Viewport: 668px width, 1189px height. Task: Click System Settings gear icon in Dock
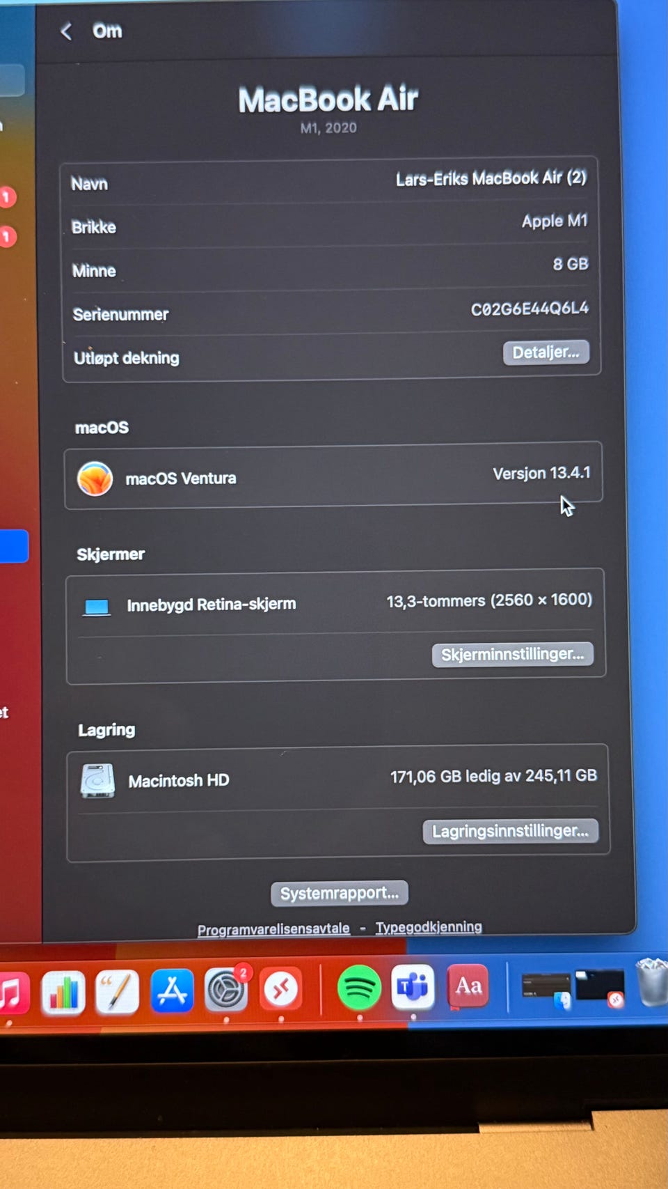(226, 990)
